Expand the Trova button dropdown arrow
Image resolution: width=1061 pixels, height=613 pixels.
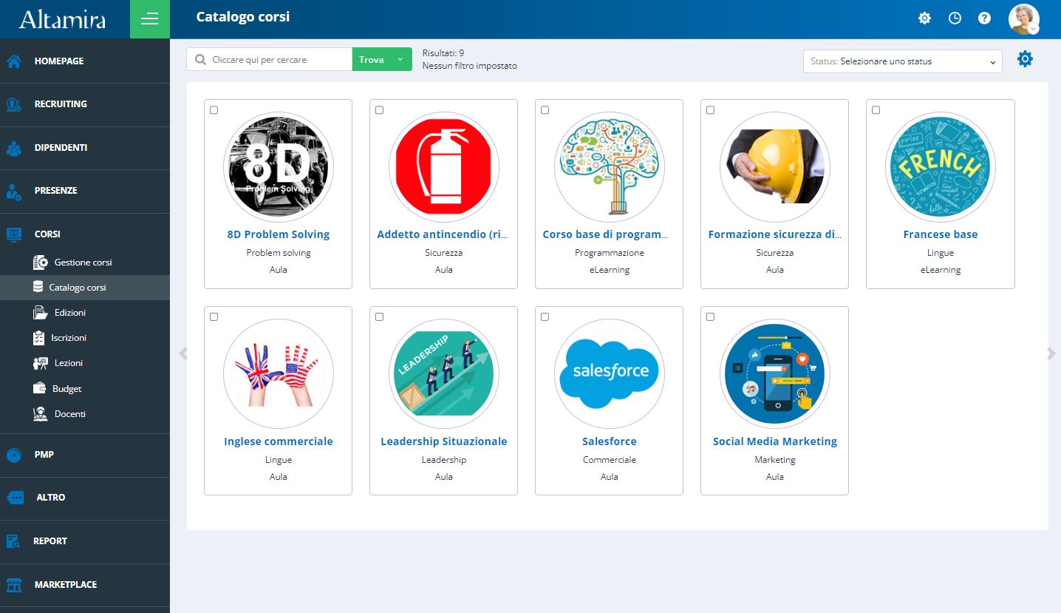pos(400,60)
